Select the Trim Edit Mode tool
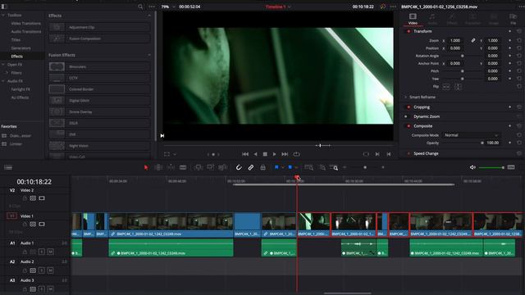Viewport: 525px width, 295px height. coord(158,167)
